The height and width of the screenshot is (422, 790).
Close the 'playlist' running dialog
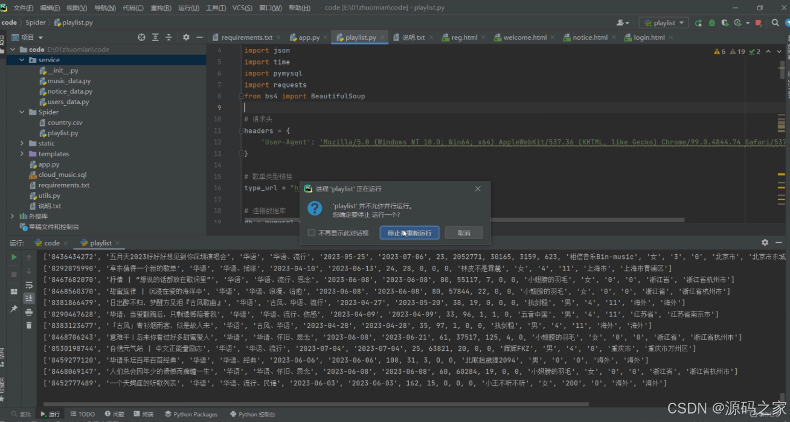click(478, 188)
